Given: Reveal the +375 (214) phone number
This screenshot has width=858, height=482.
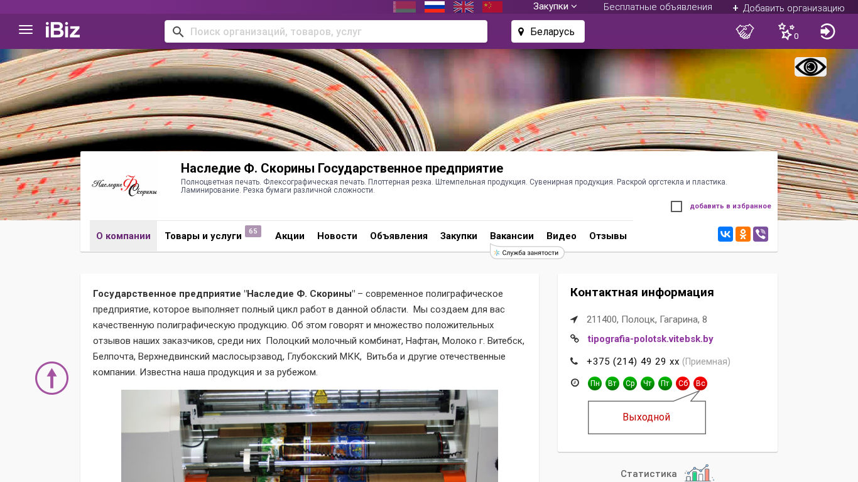Looking at the screenshot, I should (633, 361).
